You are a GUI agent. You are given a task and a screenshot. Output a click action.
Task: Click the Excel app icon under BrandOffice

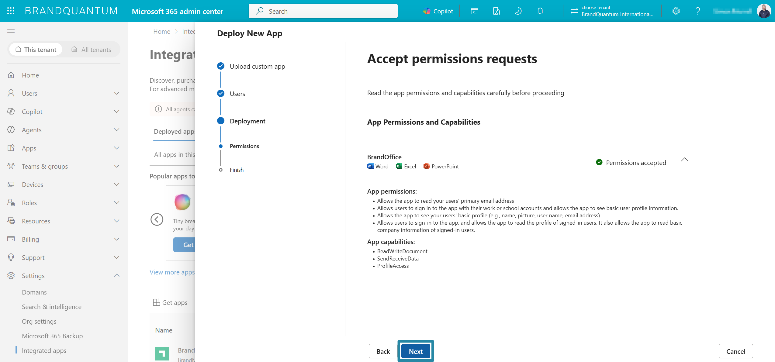coord(399,166)
